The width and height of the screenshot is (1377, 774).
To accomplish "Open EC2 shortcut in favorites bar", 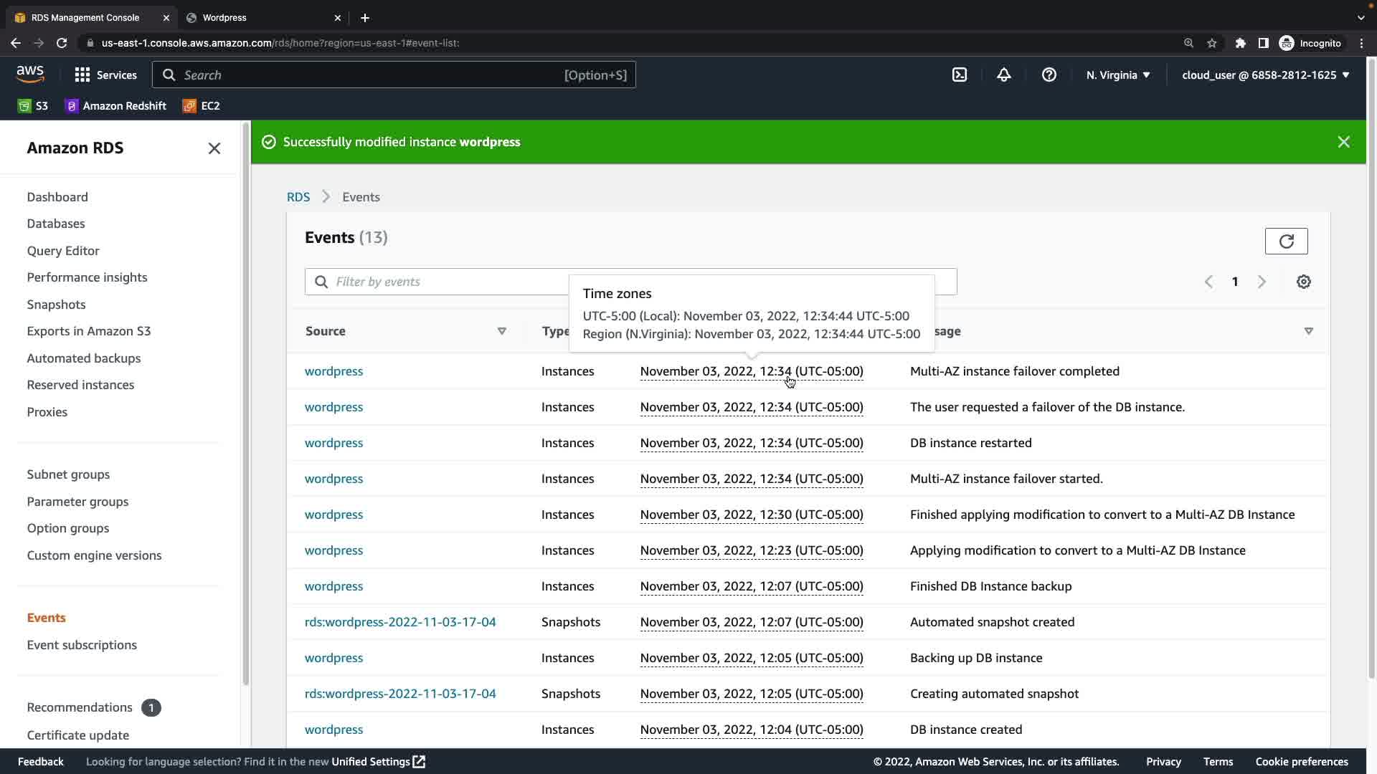I will click(202, 105).
